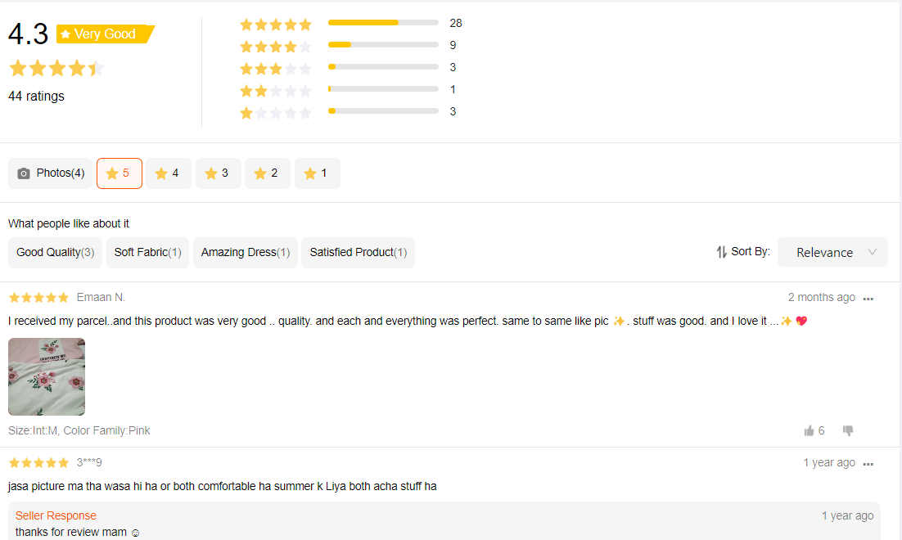This screenshot has height=540, width=902.
Task: Click the camera icon in Photos filter
Action: click(24, 173)
